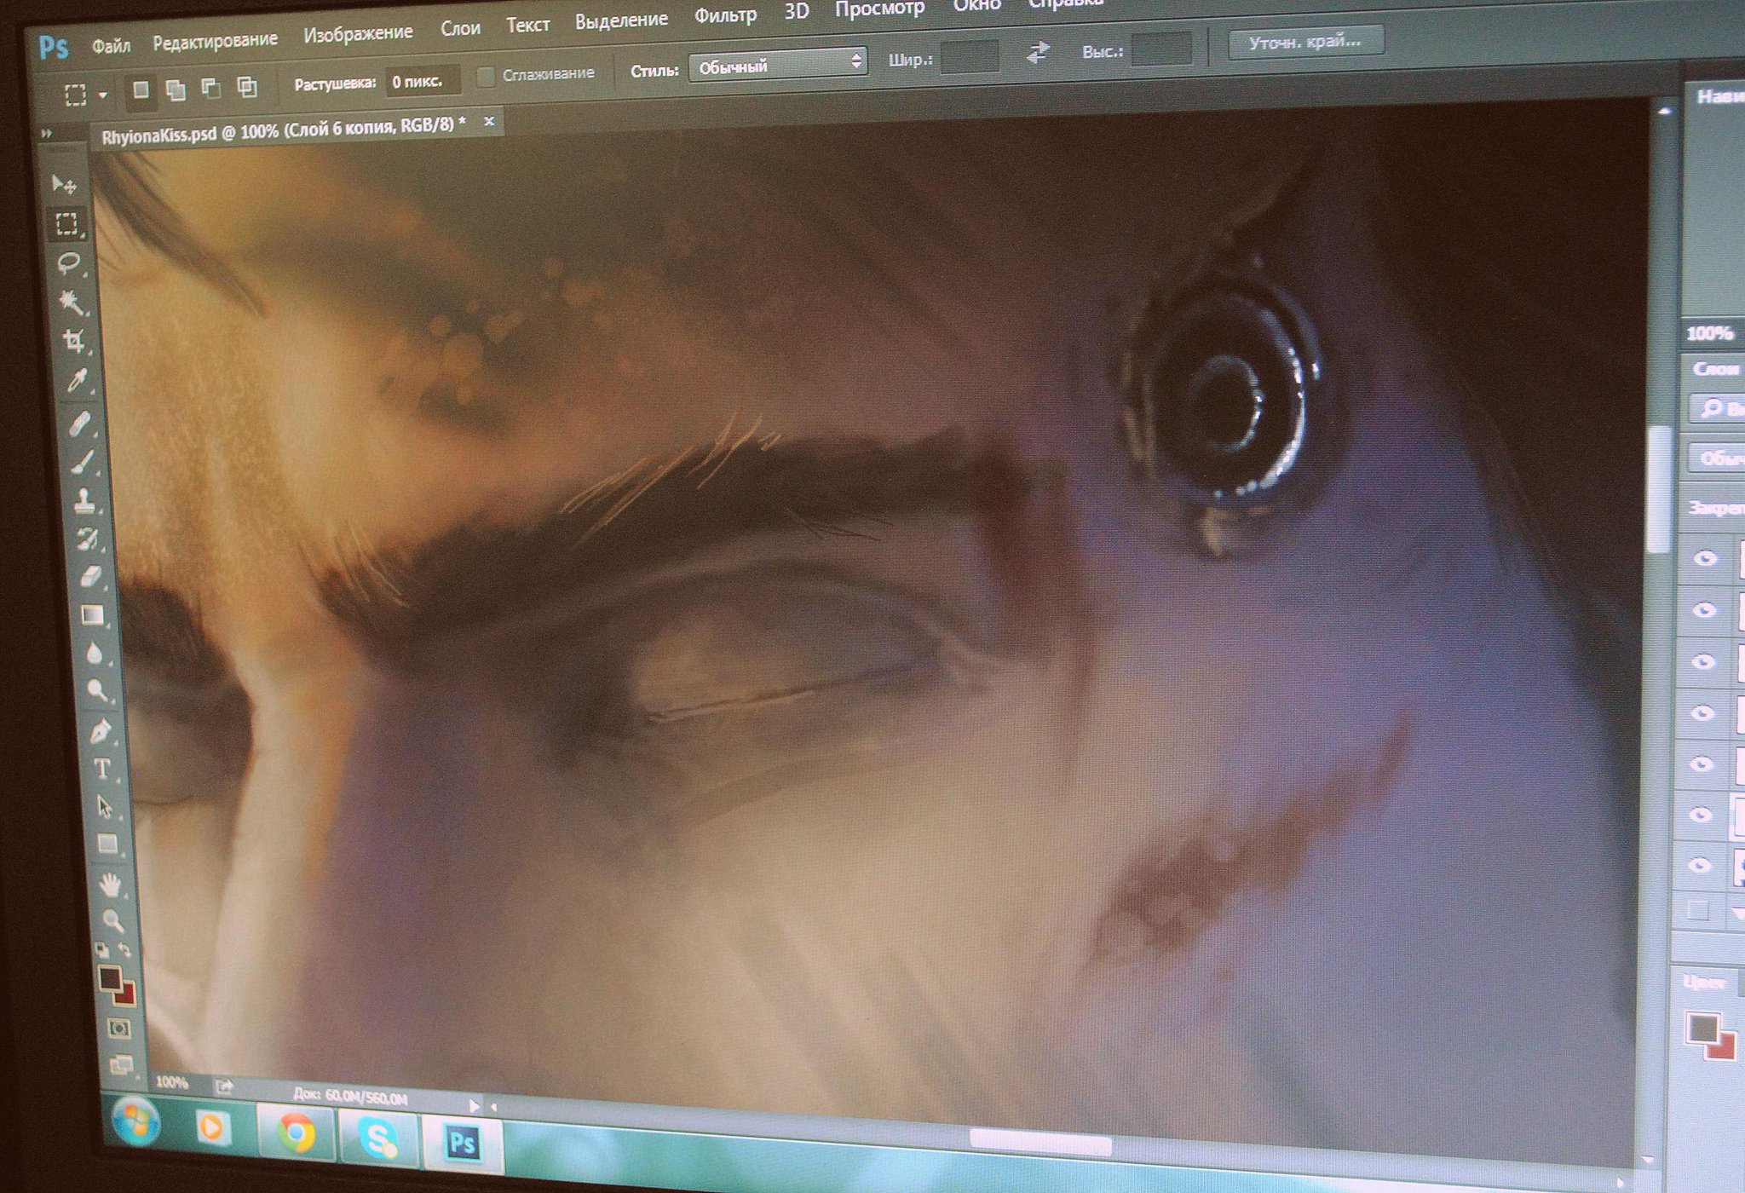Select the Dodge tool
Image resolution: width=1745 pixels, height=1193 pixels.
pyautogui.click(x=97, y=690)
